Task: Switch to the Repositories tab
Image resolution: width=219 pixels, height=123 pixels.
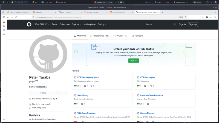Action: coord(99,36)
